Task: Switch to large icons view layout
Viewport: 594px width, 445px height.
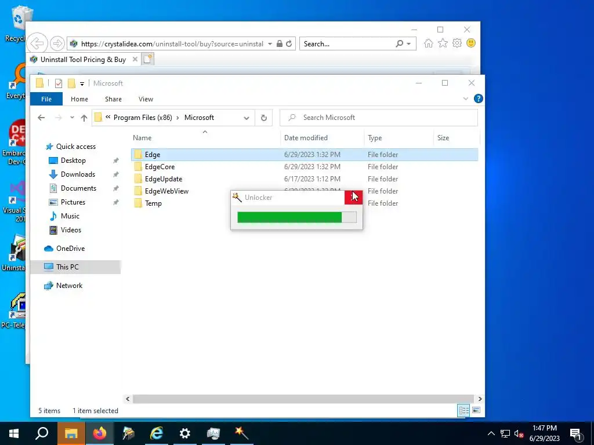Action: click(x=476, y=411)
